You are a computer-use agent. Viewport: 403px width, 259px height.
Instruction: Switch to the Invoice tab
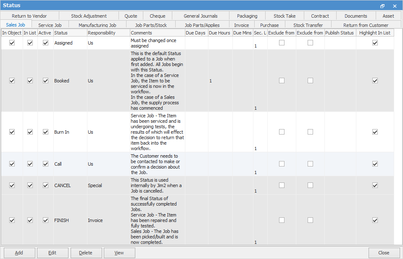point(241,25)
